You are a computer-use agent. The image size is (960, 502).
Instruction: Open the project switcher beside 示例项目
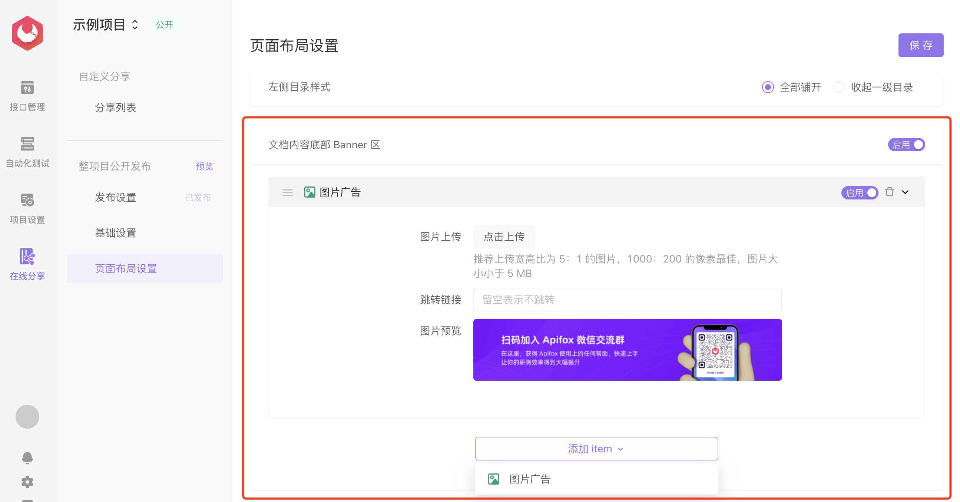(x=135, y=24)
